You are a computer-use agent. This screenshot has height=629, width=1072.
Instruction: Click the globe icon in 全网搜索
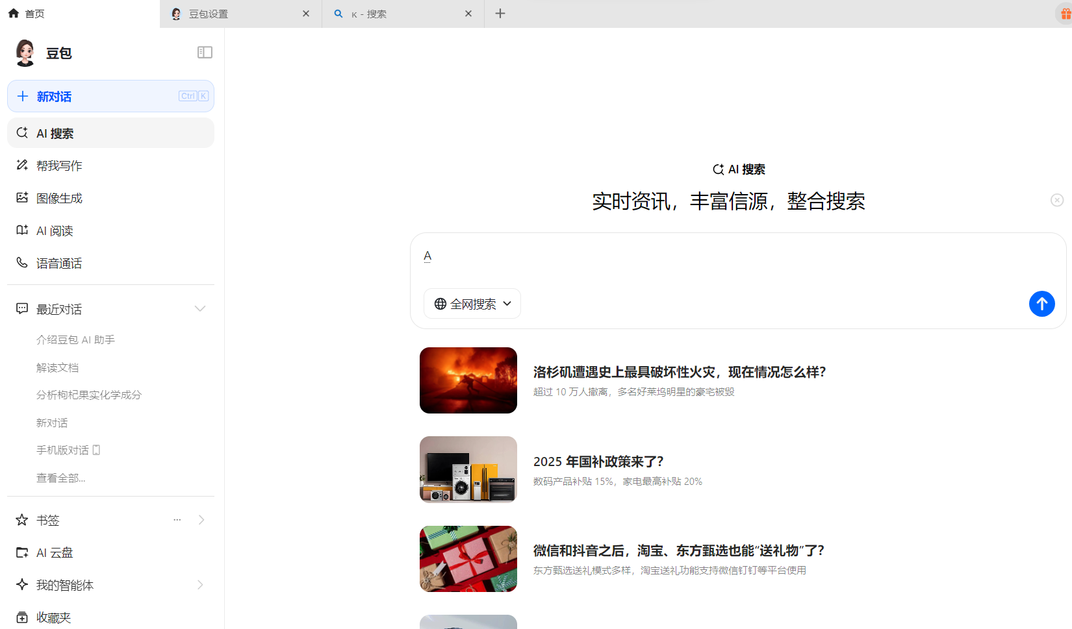click(x=440, y=304)
